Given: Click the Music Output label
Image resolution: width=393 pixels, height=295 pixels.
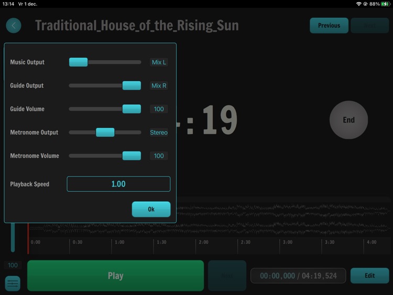Looking at the screenshot, I should [x=27, y=62].
